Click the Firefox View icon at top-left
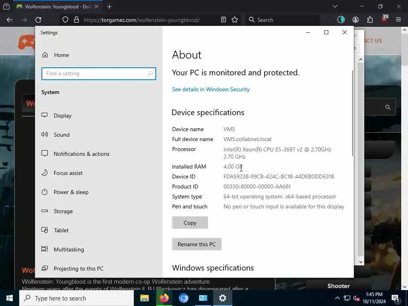The width and height of the screenshot is (408, 306). click(x=6, y=7)
